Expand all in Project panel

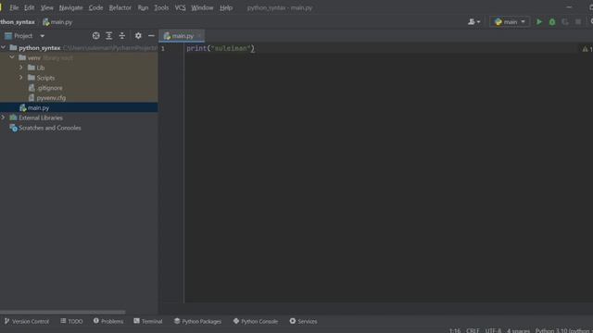pyautogui.click(x=109, y=35)
